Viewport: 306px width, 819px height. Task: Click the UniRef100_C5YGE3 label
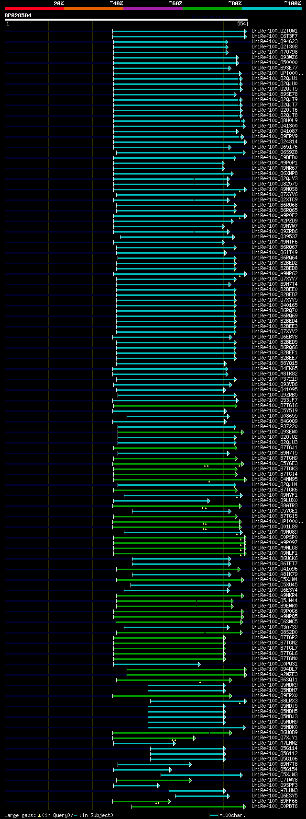274,463
